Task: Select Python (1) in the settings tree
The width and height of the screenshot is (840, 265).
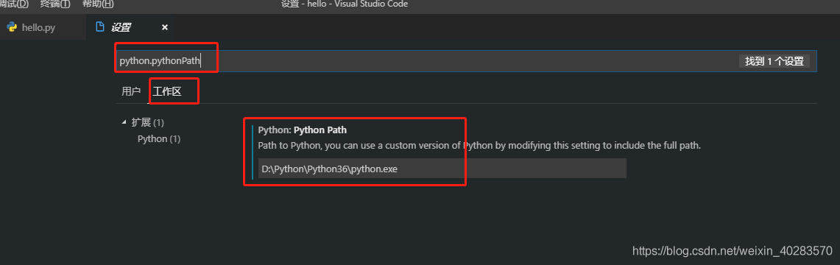Action: [159, 138]
